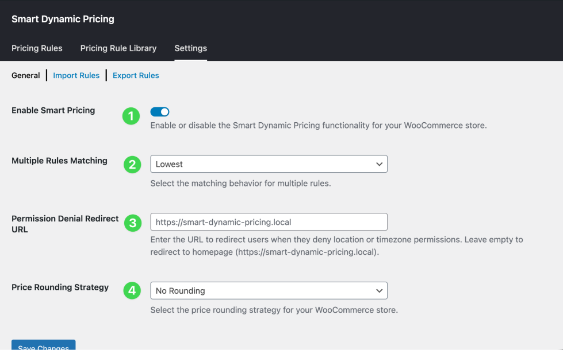Expand the Price Rounding Strategy dropdown
This screenshot has width=563, height=350.
pos(269,291)
